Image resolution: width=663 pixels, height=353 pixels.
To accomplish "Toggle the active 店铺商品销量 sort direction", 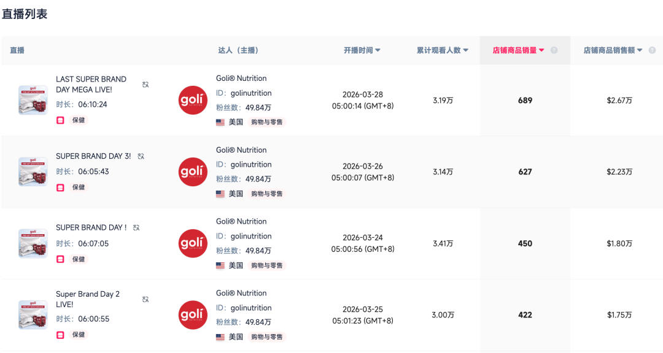I will (x=543, y=50).
